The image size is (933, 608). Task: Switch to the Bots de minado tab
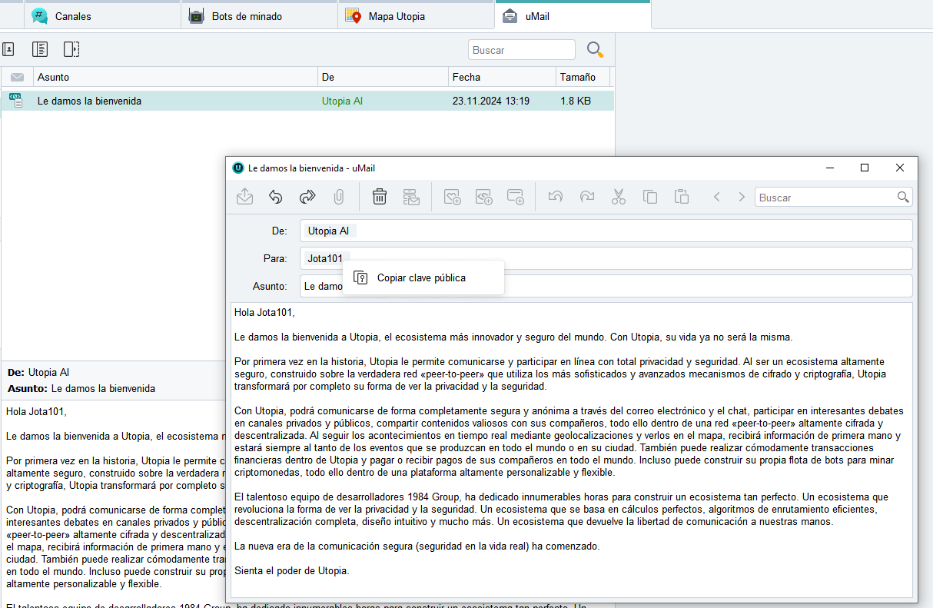pyautogui.click(x=260, y=16)
